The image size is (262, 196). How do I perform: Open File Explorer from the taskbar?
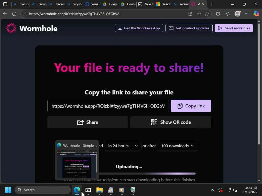coord(100,190)
